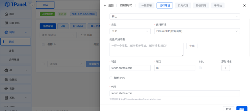This screenshot has width=250, height=111.
Task: Enable the SSL checkbox
Action: [200, 68]
